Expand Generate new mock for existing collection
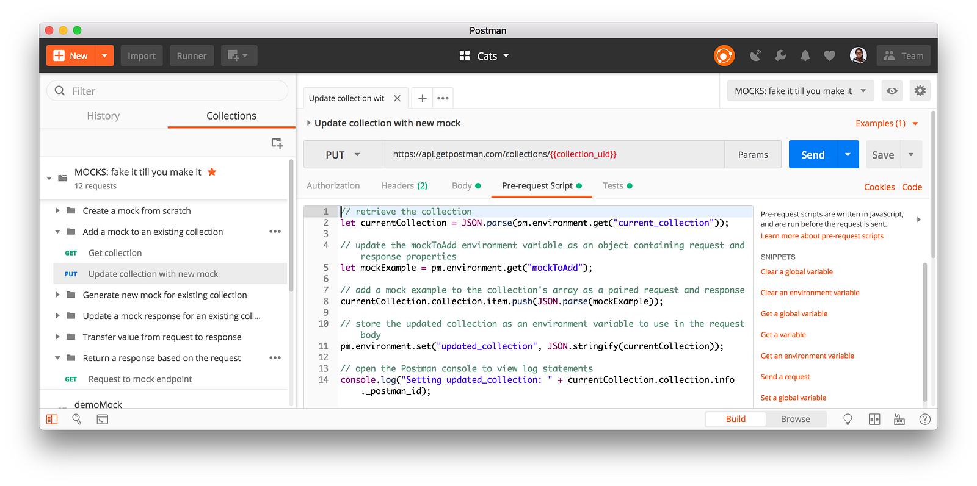Image resolution: width=977 pixels, height=486 pixels. pyautogui.click(x=57, y=295)
